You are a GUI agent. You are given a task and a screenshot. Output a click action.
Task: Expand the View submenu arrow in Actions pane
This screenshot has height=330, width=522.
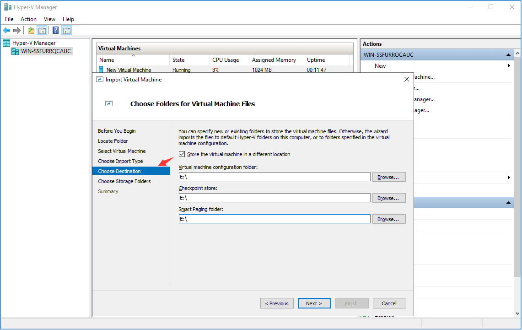pos(509,177)
